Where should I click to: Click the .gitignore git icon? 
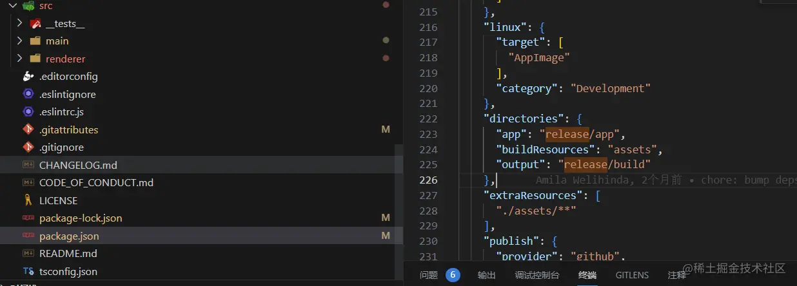pyautogui.click(x=28, y=147)
